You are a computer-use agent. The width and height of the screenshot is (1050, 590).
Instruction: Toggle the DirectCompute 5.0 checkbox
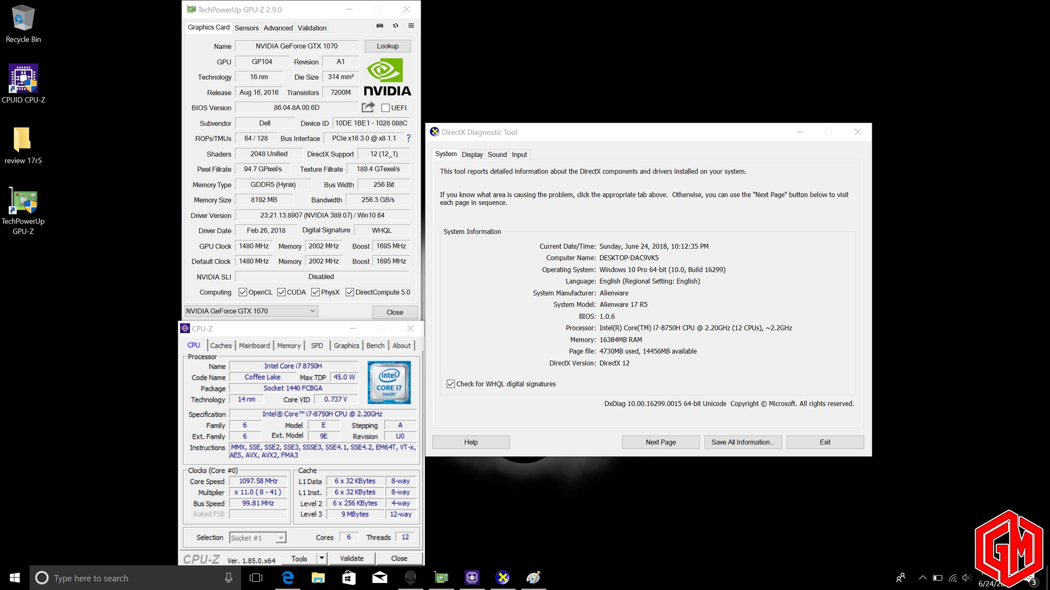pyautogui.click(x=349, y=292)
